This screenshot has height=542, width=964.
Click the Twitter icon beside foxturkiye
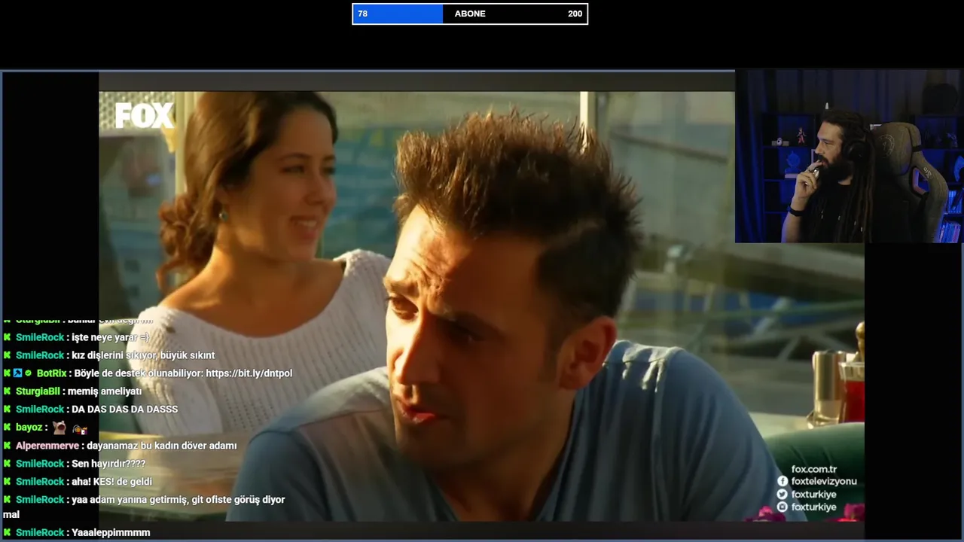pyautogui.click(x=782, y=495)
